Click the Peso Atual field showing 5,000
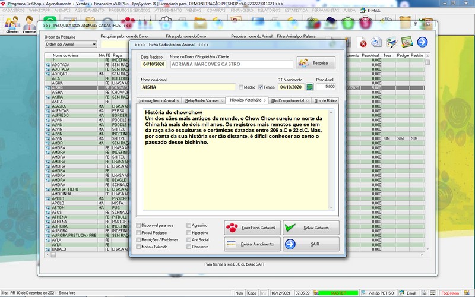Viewport: 475px width, 297px height. coord(326,87)
